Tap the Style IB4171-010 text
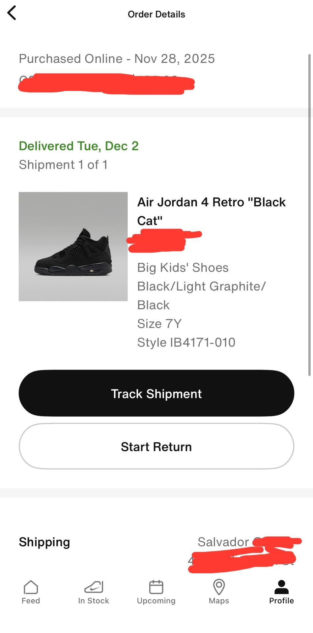Image resolution: width=313 pixels, height=633 pixels. pos(186,342)
